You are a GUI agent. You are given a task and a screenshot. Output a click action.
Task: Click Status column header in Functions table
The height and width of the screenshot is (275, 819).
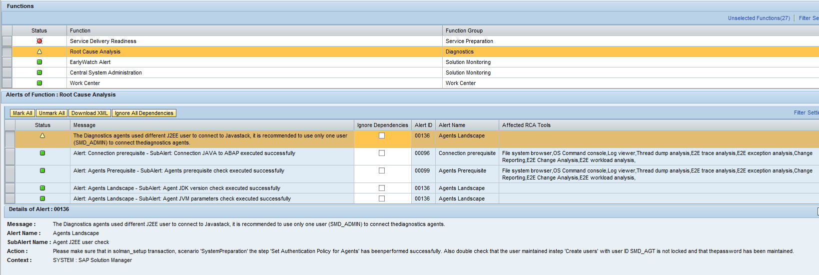point(39,30)
